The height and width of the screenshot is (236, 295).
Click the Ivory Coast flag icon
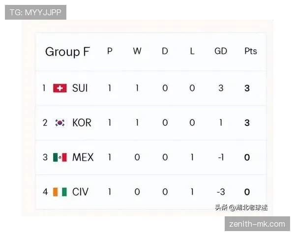click(x=60, y=192)
